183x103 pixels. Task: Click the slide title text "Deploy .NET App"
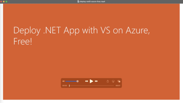[x=46, y=30]
